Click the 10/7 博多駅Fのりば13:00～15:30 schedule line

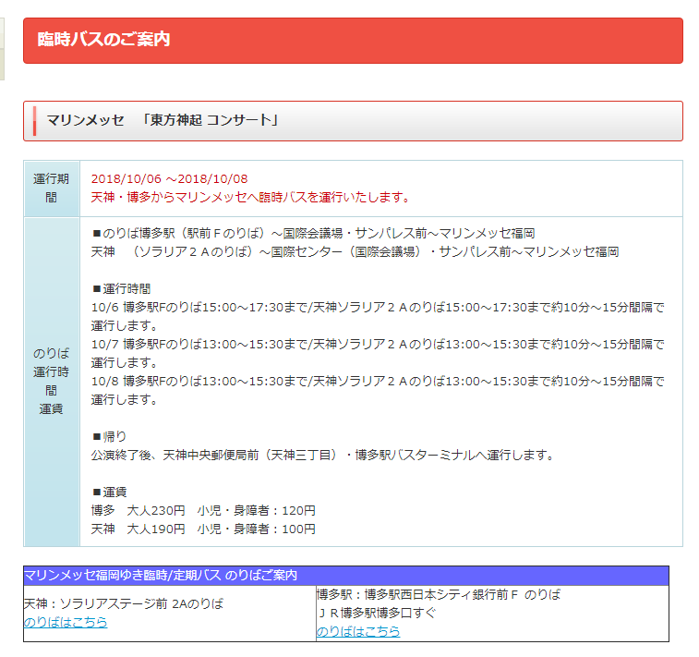(378, 353)
